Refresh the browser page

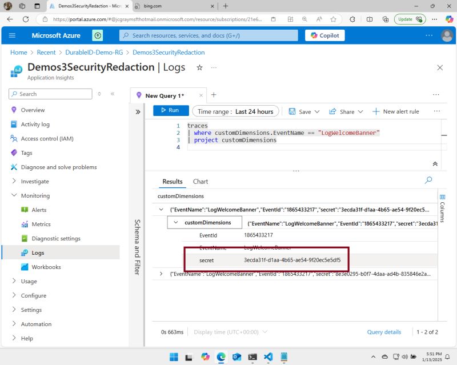pyautogui.click(x=26, y=19)
